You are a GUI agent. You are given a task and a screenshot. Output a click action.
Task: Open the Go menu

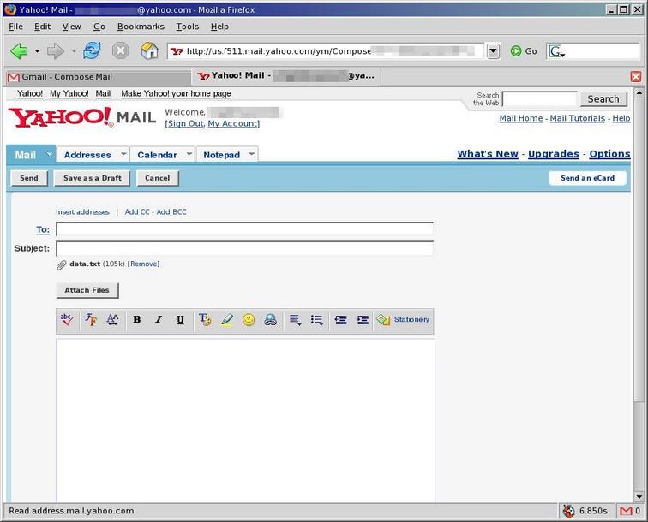(x=99, y=27)
